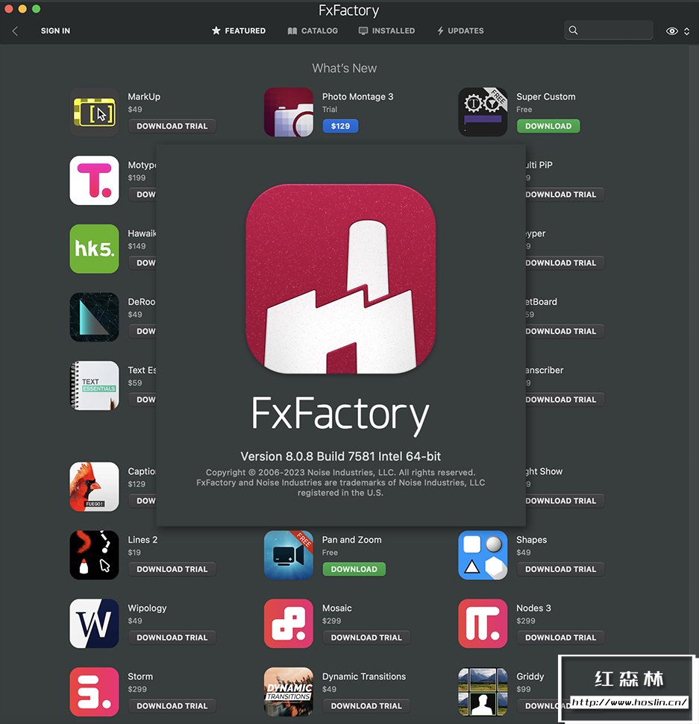Select the Photo Montage 3 title text
The height and width of the screenshot is (724, 699).
(x=357, y=96)
